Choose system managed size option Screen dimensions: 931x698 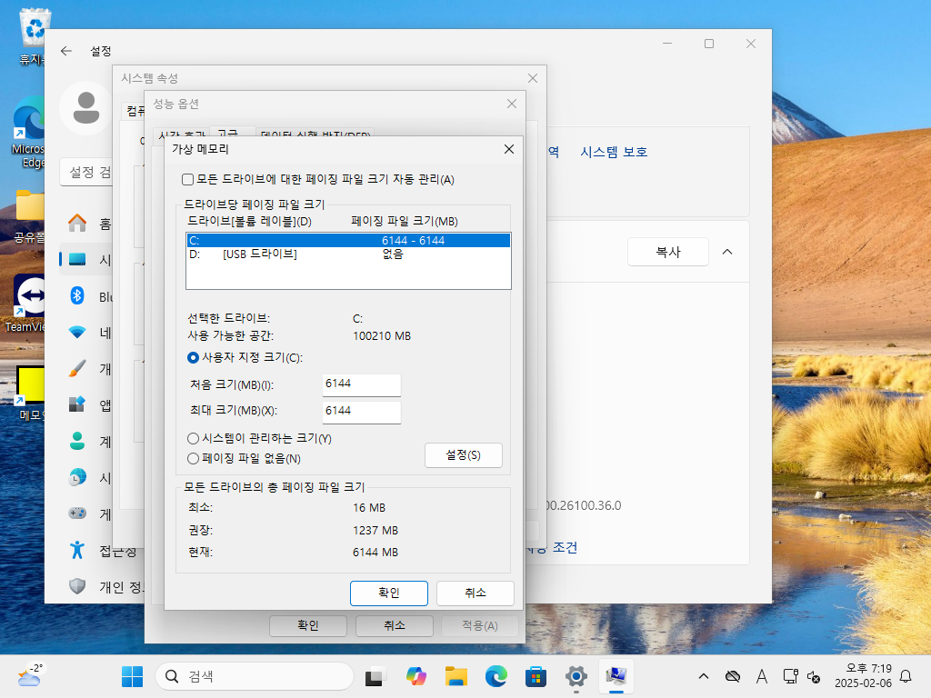click(x=193, y=439)
